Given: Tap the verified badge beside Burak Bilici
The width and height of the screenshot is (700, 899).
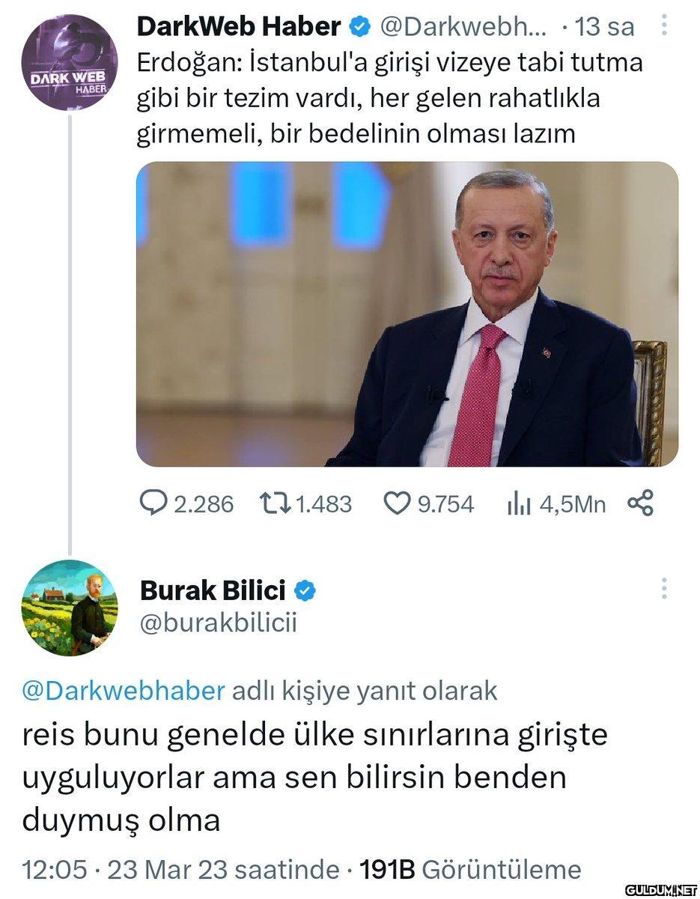Looking at the screenshot, I should [x=305, y=592].
